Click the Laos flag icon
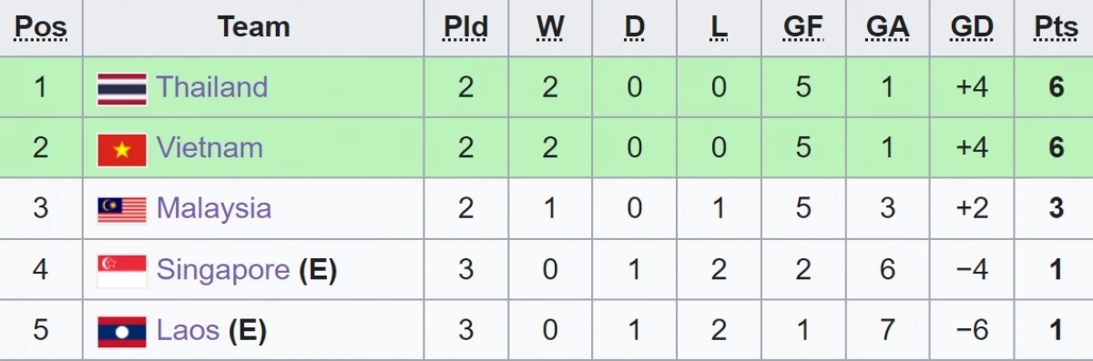 [122, 332]
